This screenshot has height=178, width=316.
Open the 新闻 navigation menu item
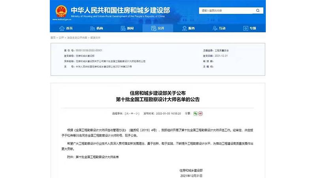[x=127, y=28]
